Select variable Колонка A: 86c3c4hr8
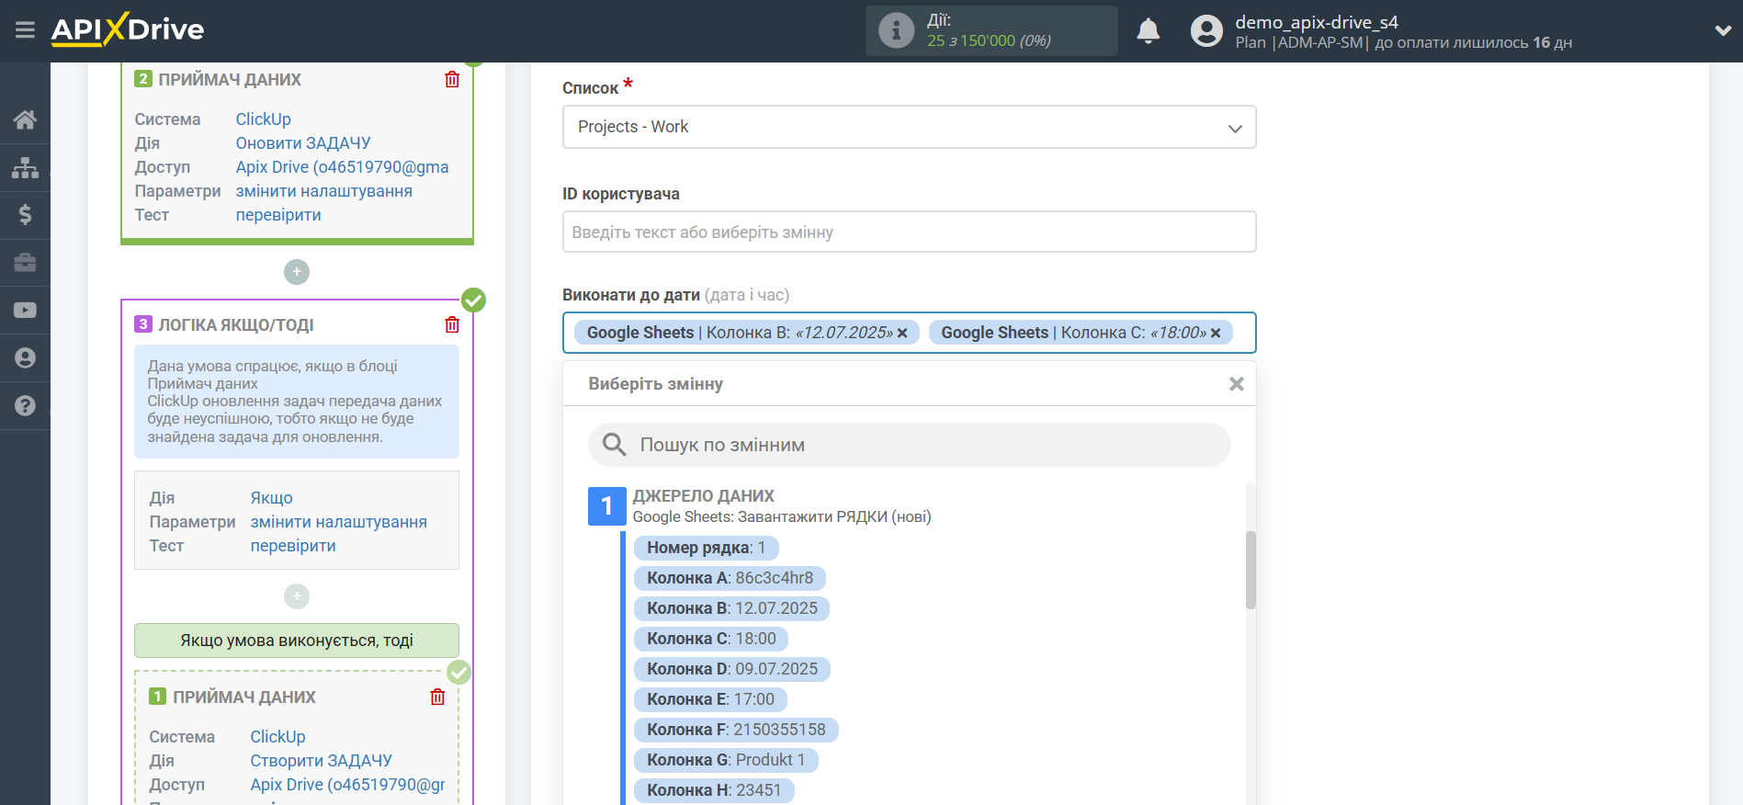Image resolution: width=1743 pixels, height=805 pixels. coord(730,578)
